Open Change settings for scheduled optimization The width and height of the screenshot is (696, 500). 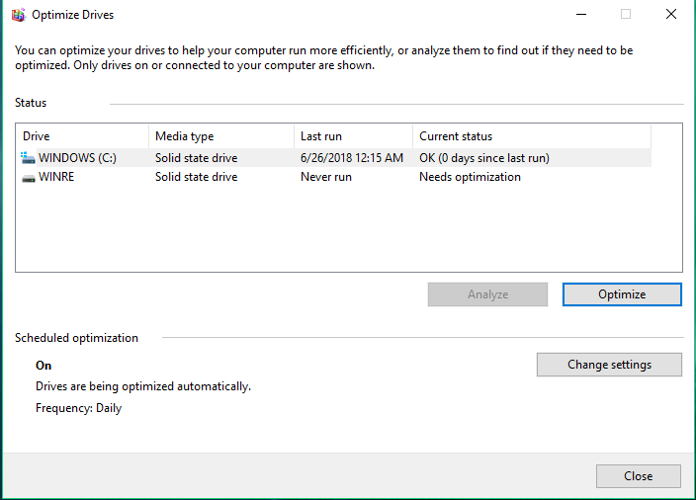point(609,365)
